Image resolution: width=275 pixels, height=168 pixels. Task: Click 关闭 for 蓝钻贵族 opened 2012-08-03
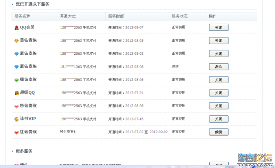coord(218,54)
